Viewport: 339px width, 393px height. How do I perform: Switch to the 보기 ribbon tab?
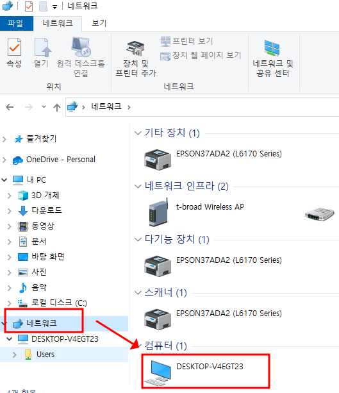click(99, 23)
